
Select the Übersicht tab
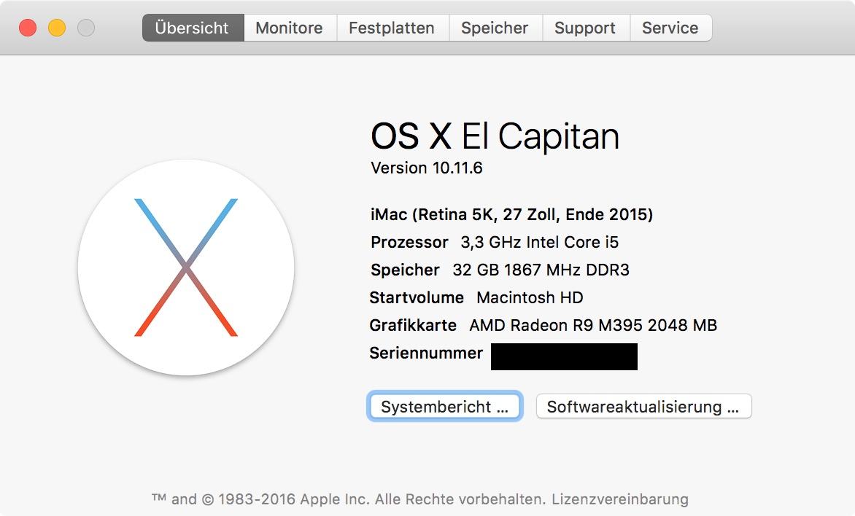point(193,28)
